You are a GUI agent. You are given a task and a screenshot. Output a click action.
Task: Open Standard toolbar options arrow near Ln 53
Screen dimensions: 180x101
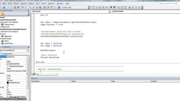[89, 8]
